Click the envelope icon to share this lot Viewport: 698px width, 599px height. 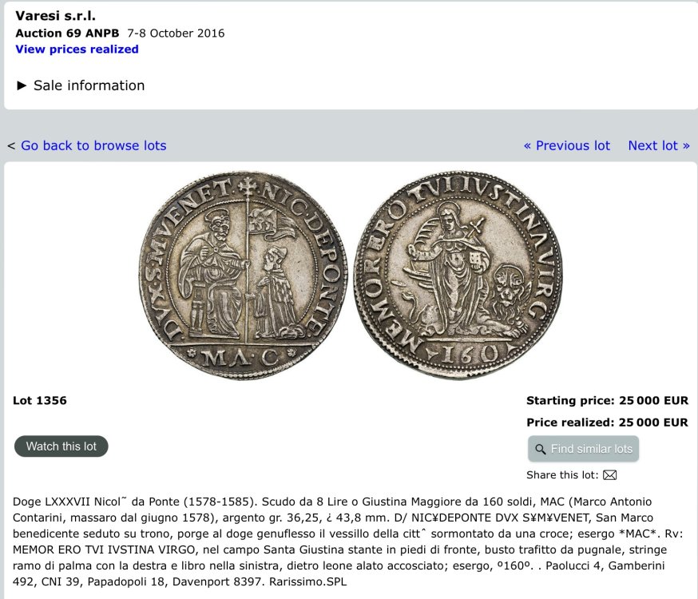point(609,475)
